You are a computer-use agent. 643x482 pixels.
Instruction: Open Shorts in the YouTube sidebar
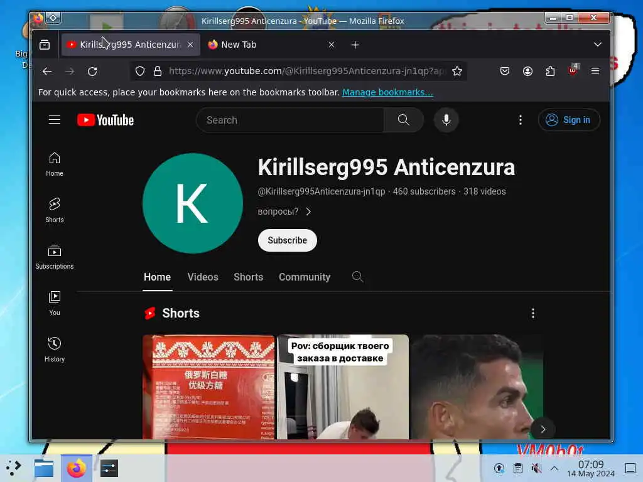click(x=55, y=210)
